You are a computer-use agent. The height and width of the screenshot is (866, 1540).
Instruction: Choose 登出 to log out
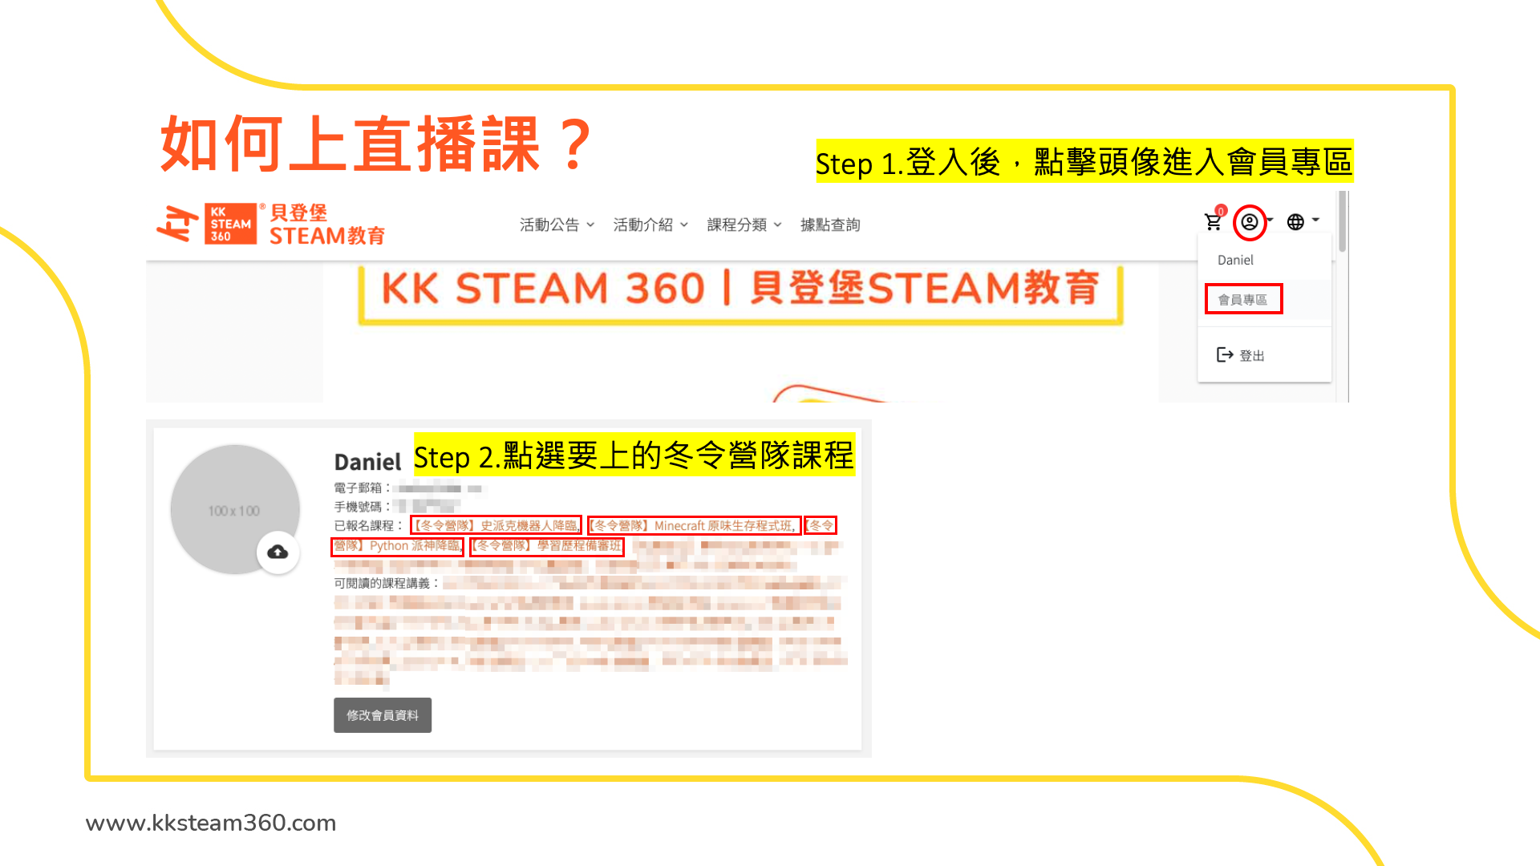1251,355
